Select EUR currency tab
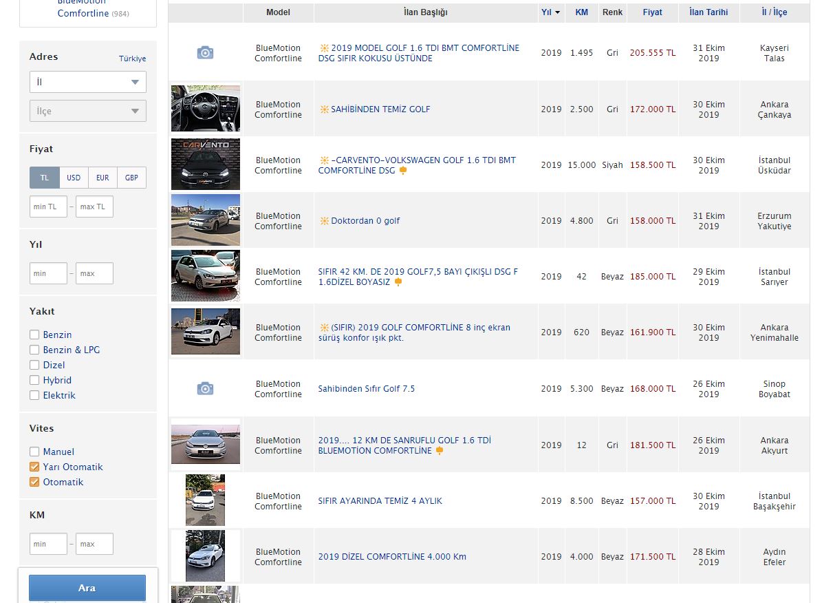The height and width of the screenshot is (603, 833). [x=102, y=178]
